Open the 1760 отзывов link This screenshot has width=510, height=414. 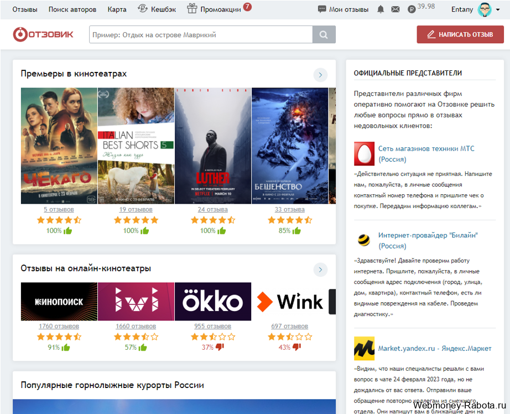[59, 326]
